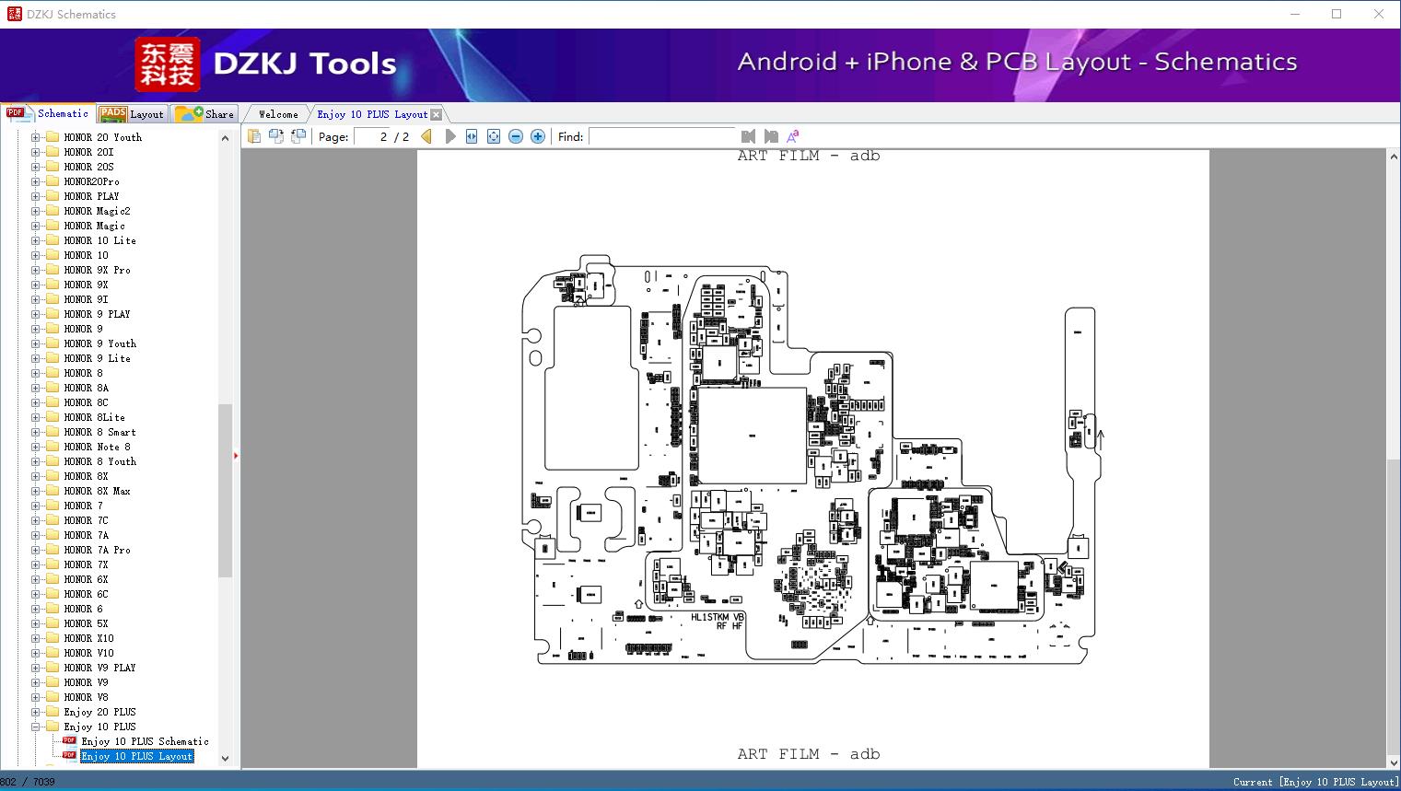Minimize the DZKJ Schematics window

1295,14
